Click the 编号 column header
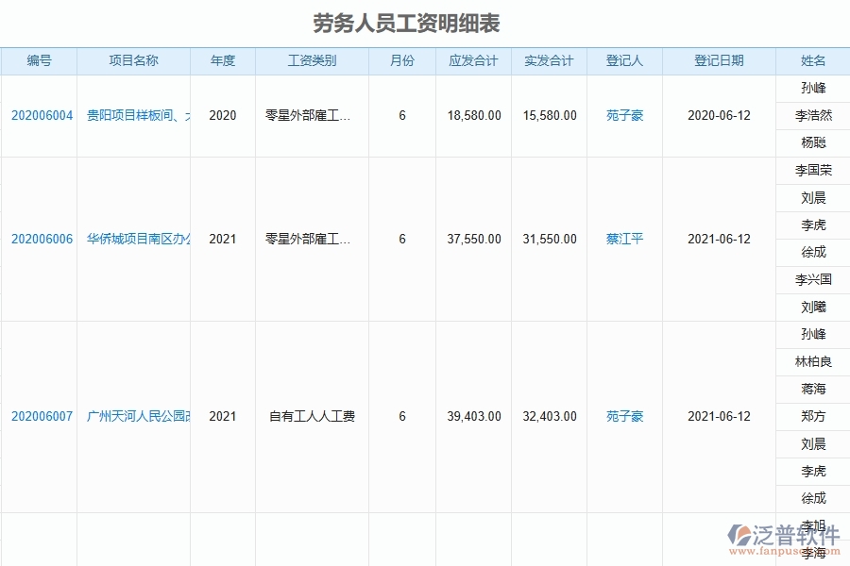The image size is (850, 566). [x=39, y=60]
